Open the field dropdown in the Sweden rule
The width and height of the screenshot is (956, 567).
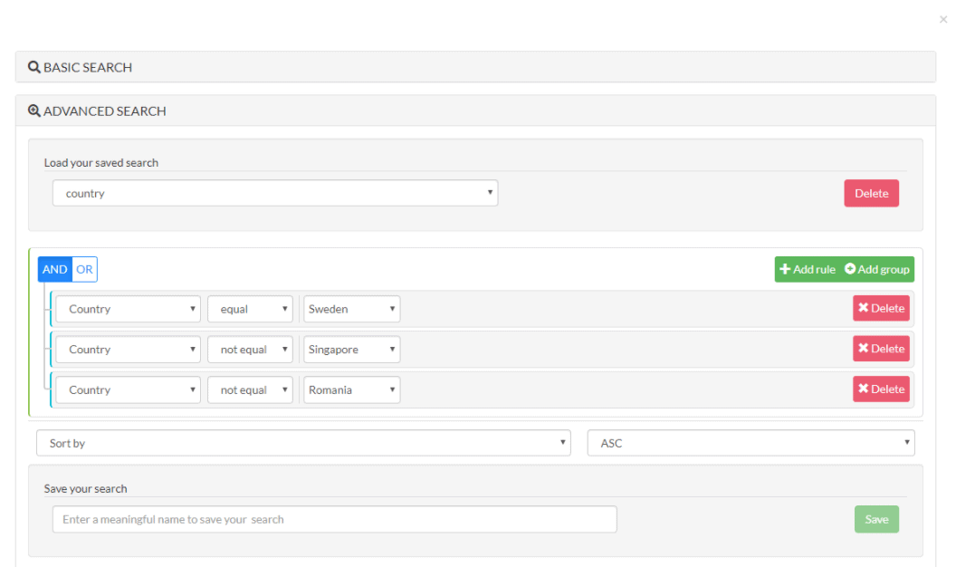click(x=128, y=309)
